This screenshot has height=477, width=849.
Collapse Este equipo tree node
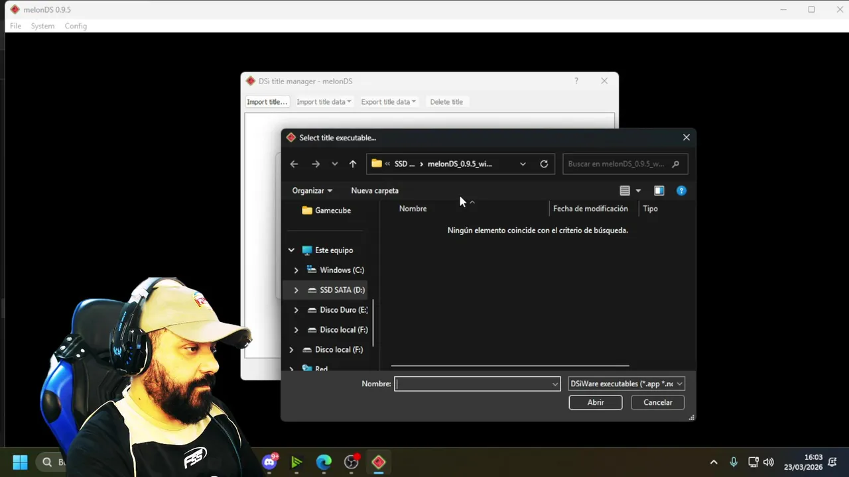tap(291, 250)
